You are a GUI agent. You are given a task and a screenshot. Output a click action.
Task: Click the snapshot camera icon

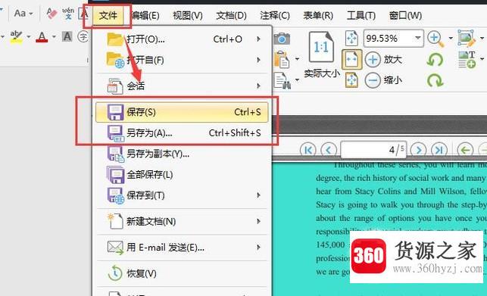[282, 39]
